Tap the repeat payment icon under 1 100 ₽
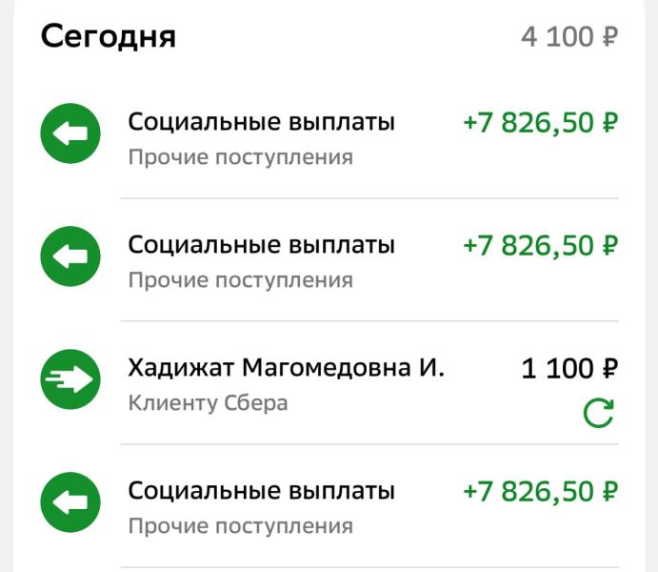Image resolution: width=658 pixels, height=572 pixels. (599, 413)
